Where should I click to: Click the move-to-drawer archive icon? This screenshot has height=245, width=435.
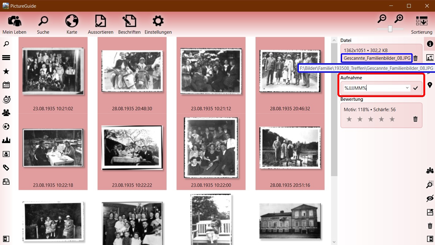[430, 212]
